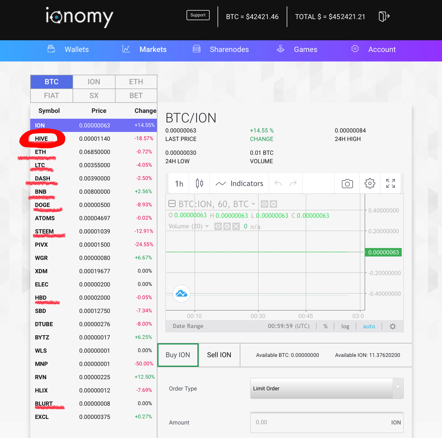Click the logout door icon
Viewport: 442px width, 438px height.
click(x=384, y=16)
